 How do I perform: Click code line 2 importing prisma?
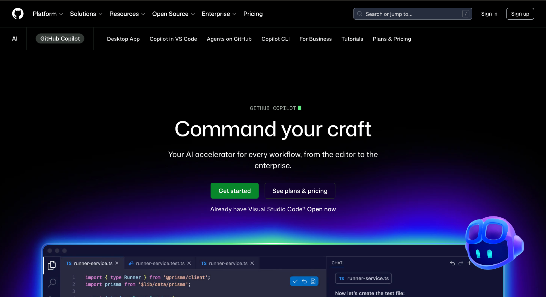click(138, 284)
